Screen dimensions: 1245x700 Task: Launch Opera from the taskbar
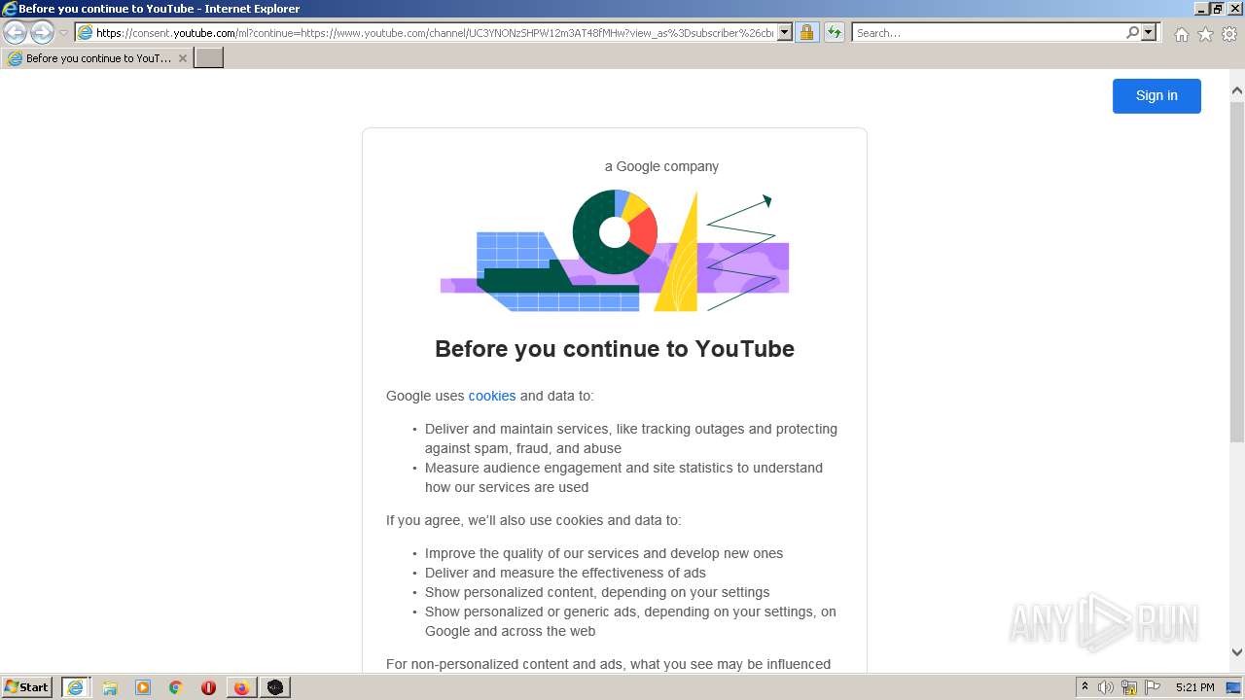coord(208,687)
